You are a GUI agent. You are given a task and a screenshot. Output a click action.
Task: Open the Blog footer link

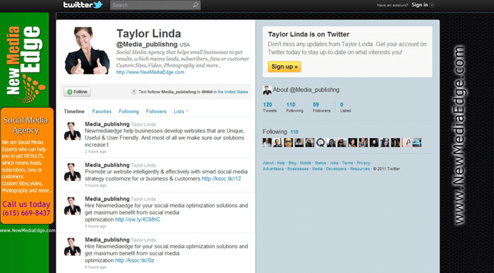[x=292, y=163]
